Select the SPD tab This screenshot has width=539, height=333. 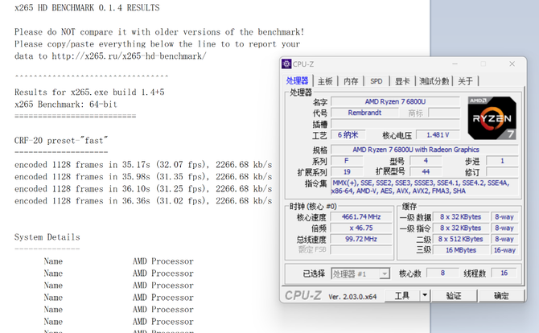click(x=376, y=81)
